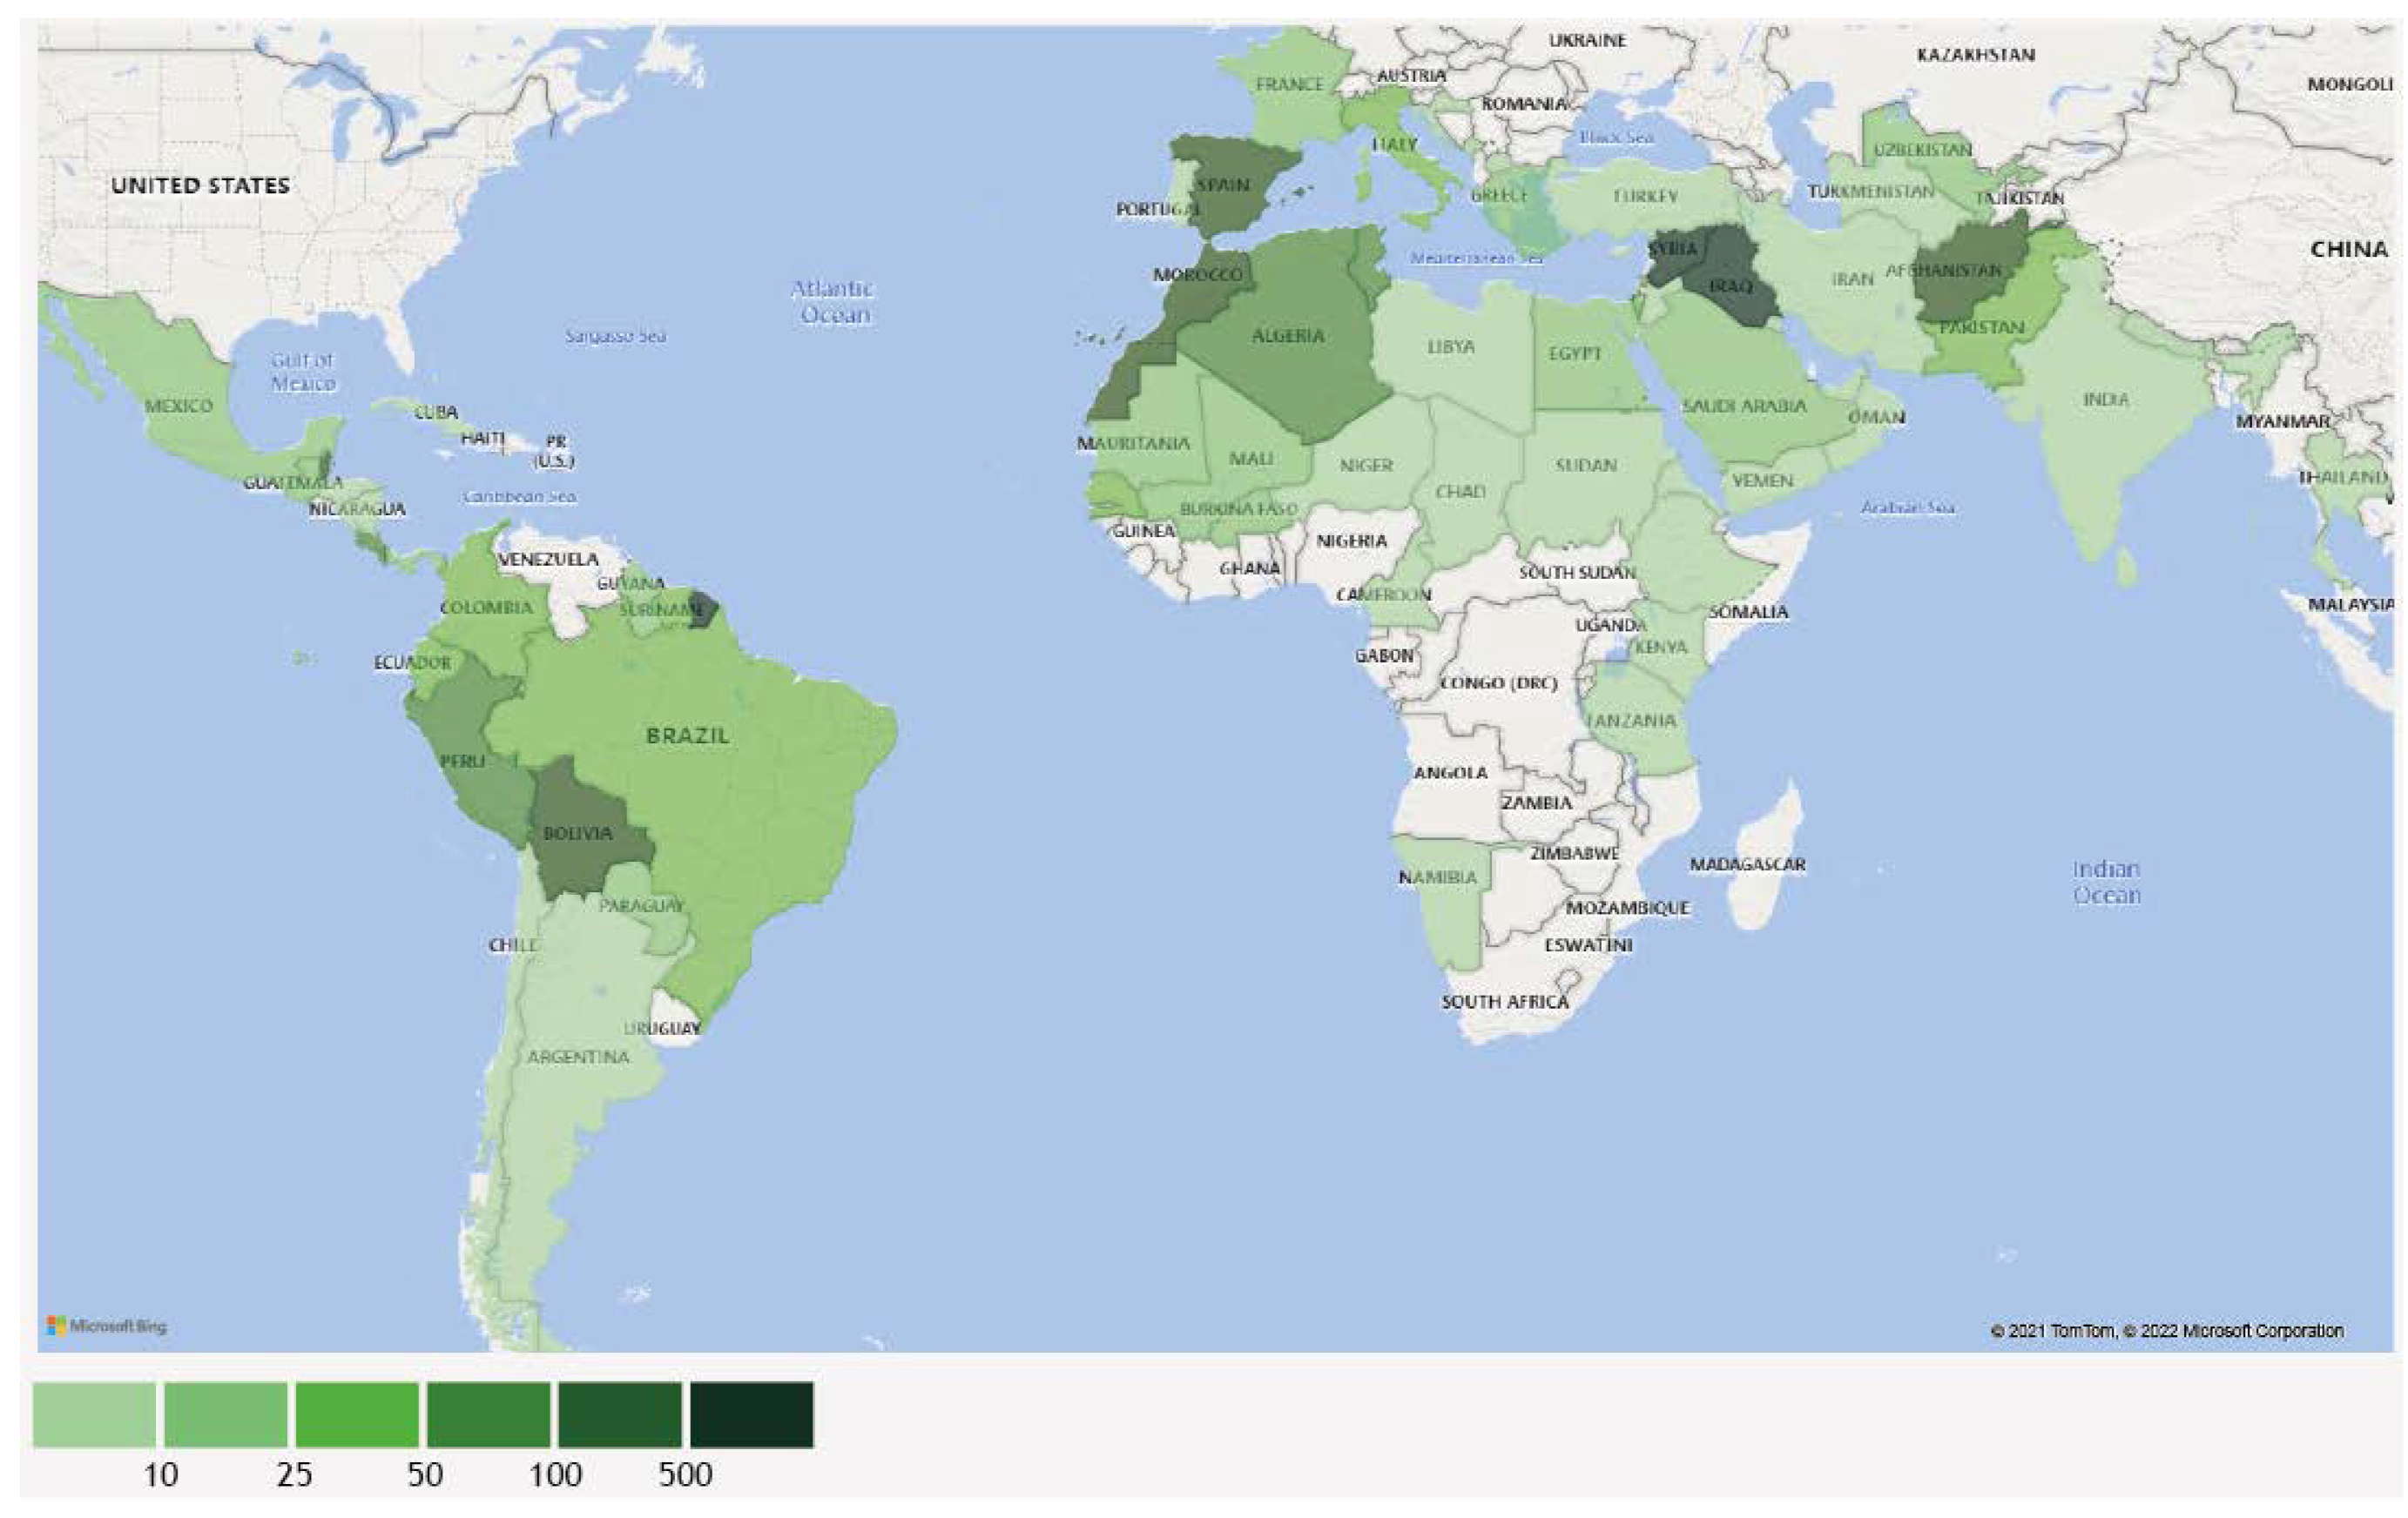This screenshot has width=2408, height=1518.
Task: Click the TomTom Microsoft copyright text
Action: pyautogui.click(x=2166, y=1331)
